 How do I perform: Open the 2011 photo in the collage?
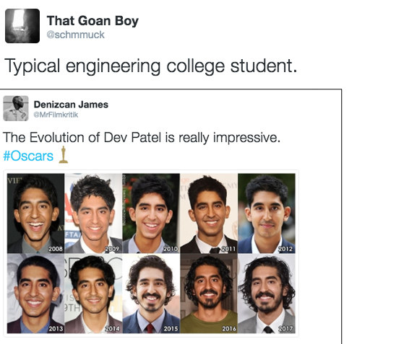click(209, 213)
